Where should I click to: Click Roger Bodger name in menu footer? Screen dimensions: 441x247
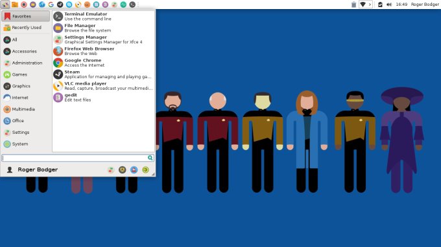coord(38,169)
